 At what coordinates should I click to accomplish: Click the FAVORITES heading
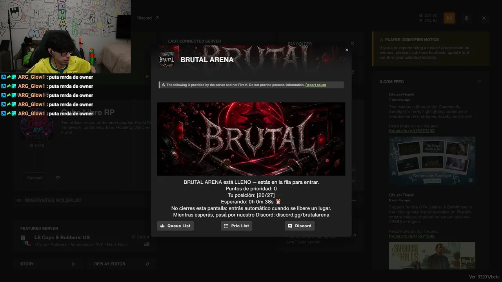300,44
